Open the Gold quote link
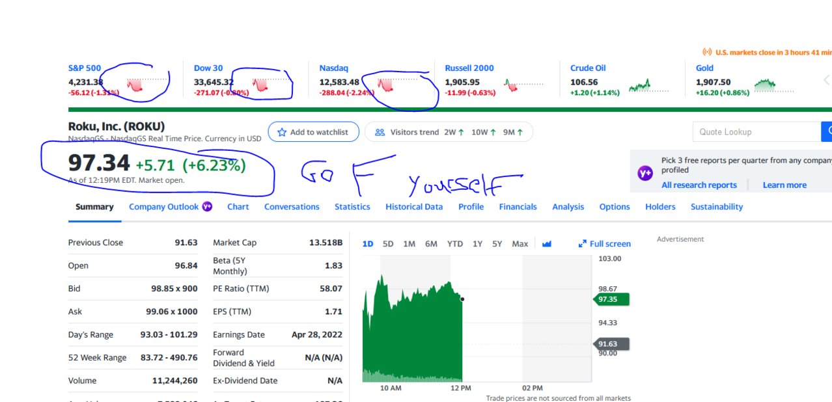 click(x=704, y=68)
